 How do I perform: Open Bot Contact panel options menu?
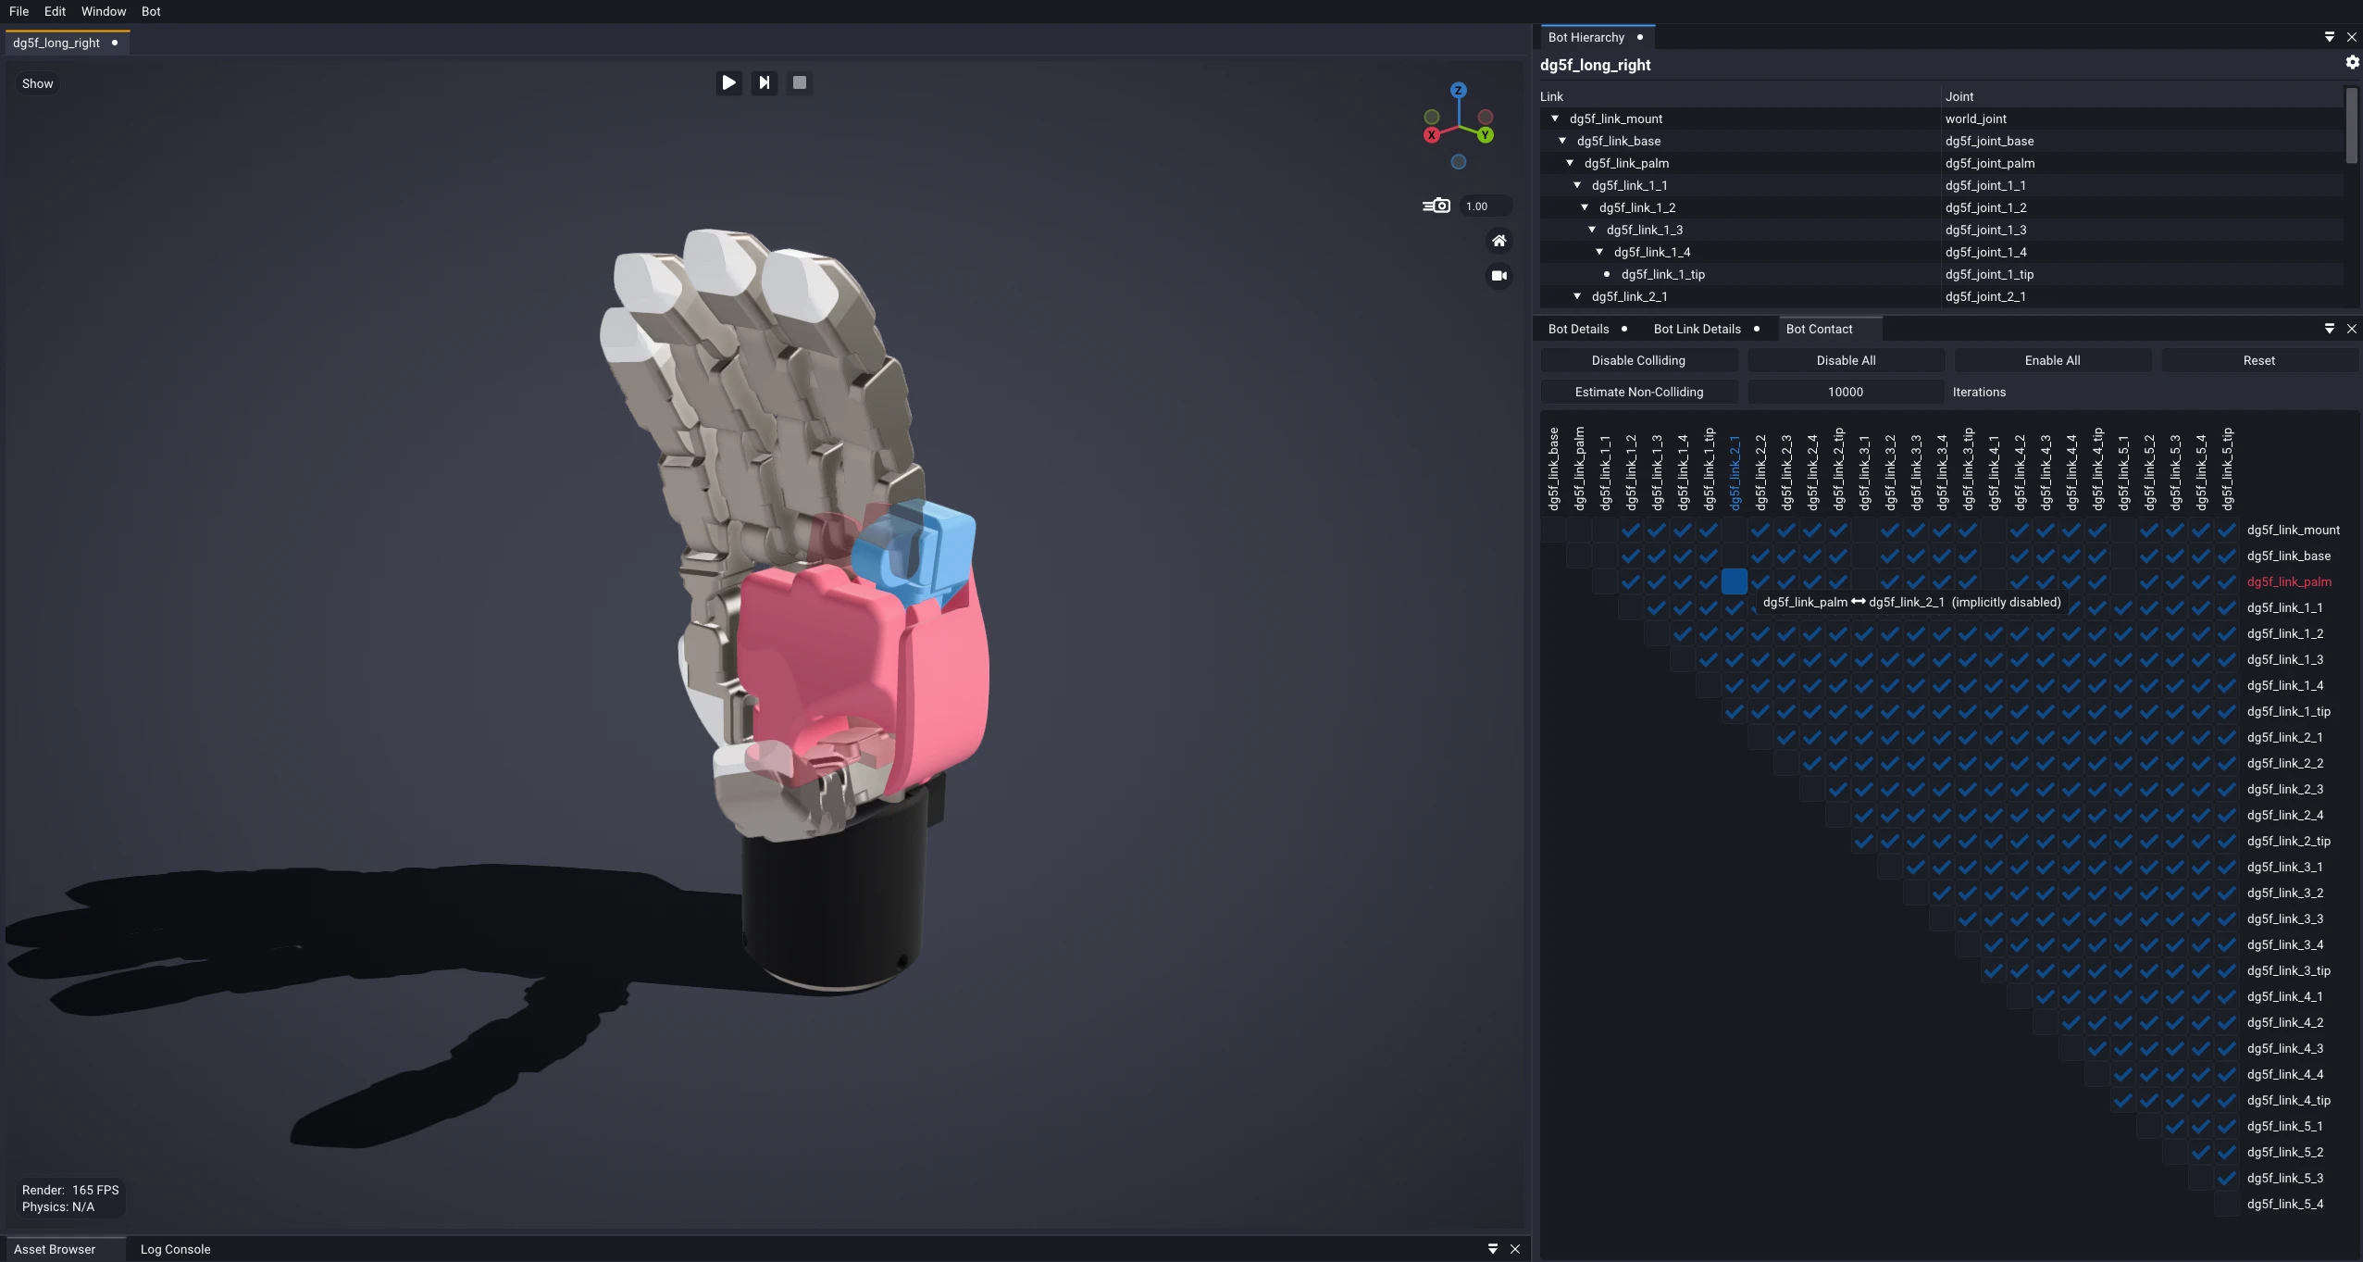pyautogui.click(x=2330, y=329)
